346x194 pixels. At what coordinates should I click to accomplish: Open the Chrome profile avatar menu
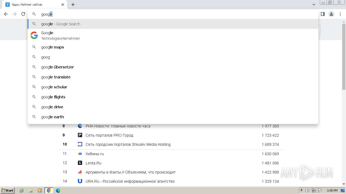point(331,14)
